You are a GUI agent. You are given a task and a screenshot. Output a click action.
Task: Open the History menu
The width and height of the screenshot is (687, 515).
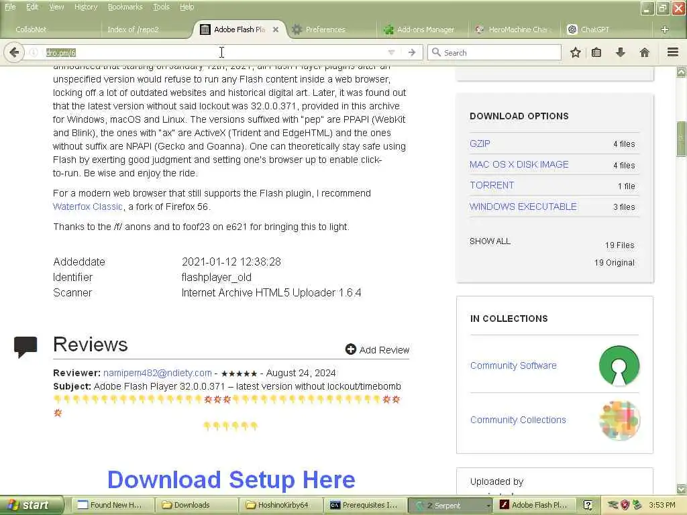[x=85, y=7]
